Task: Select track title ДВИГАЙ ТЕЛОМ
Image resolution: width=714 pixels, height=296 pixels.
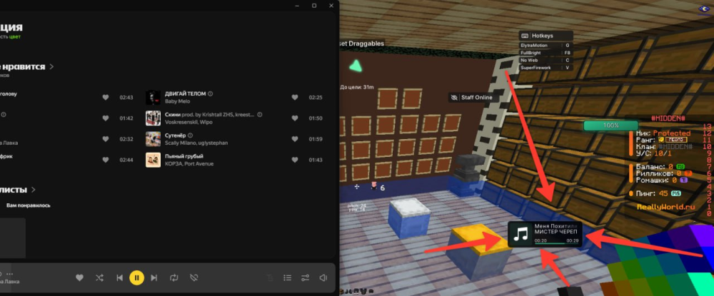Action: 186,93
